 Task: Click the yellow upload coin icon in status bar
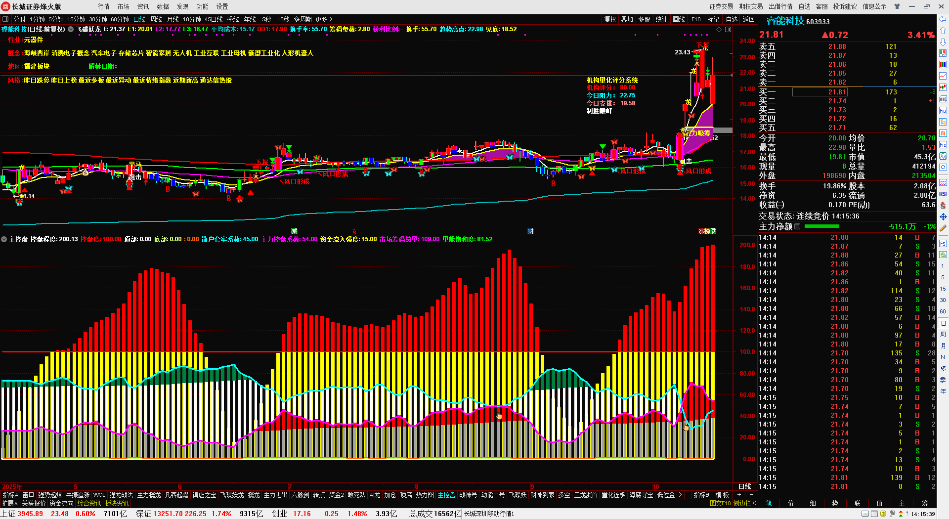883,514
